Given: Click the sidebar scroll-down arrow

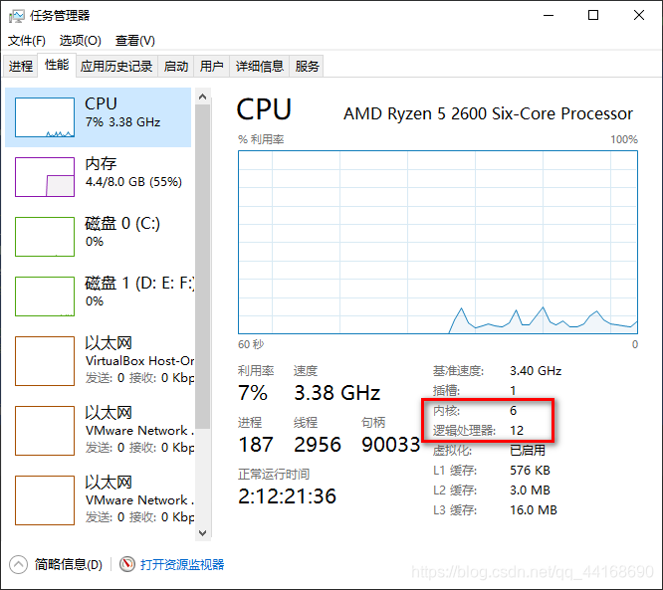Looking at the screenshot, I should [202, 533].
